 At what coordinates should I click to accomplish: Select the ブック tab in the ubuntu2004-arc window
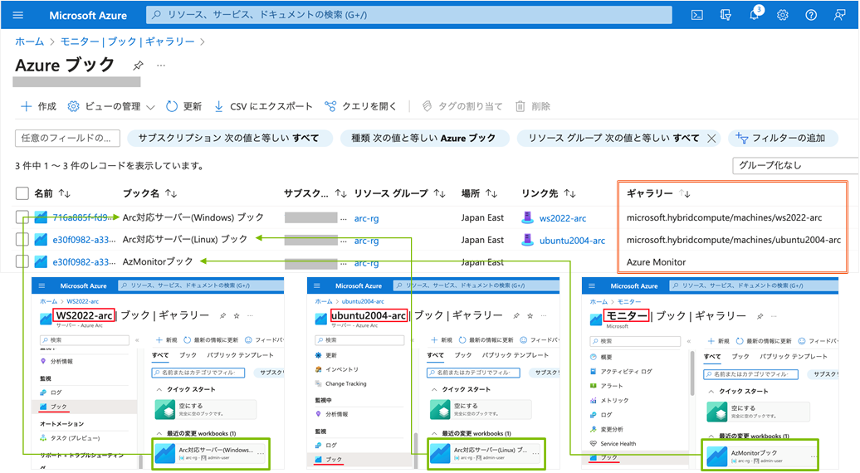click(x=463, y=355)
